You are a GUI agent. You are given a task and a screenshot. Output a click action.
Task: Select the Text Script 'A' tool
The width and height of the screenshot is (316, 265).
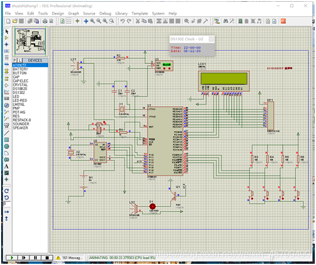(6, 166)
